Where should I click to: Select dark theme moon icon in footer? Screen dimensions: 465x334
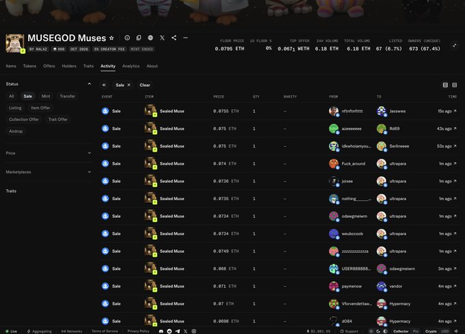click(x=378, y=331)
